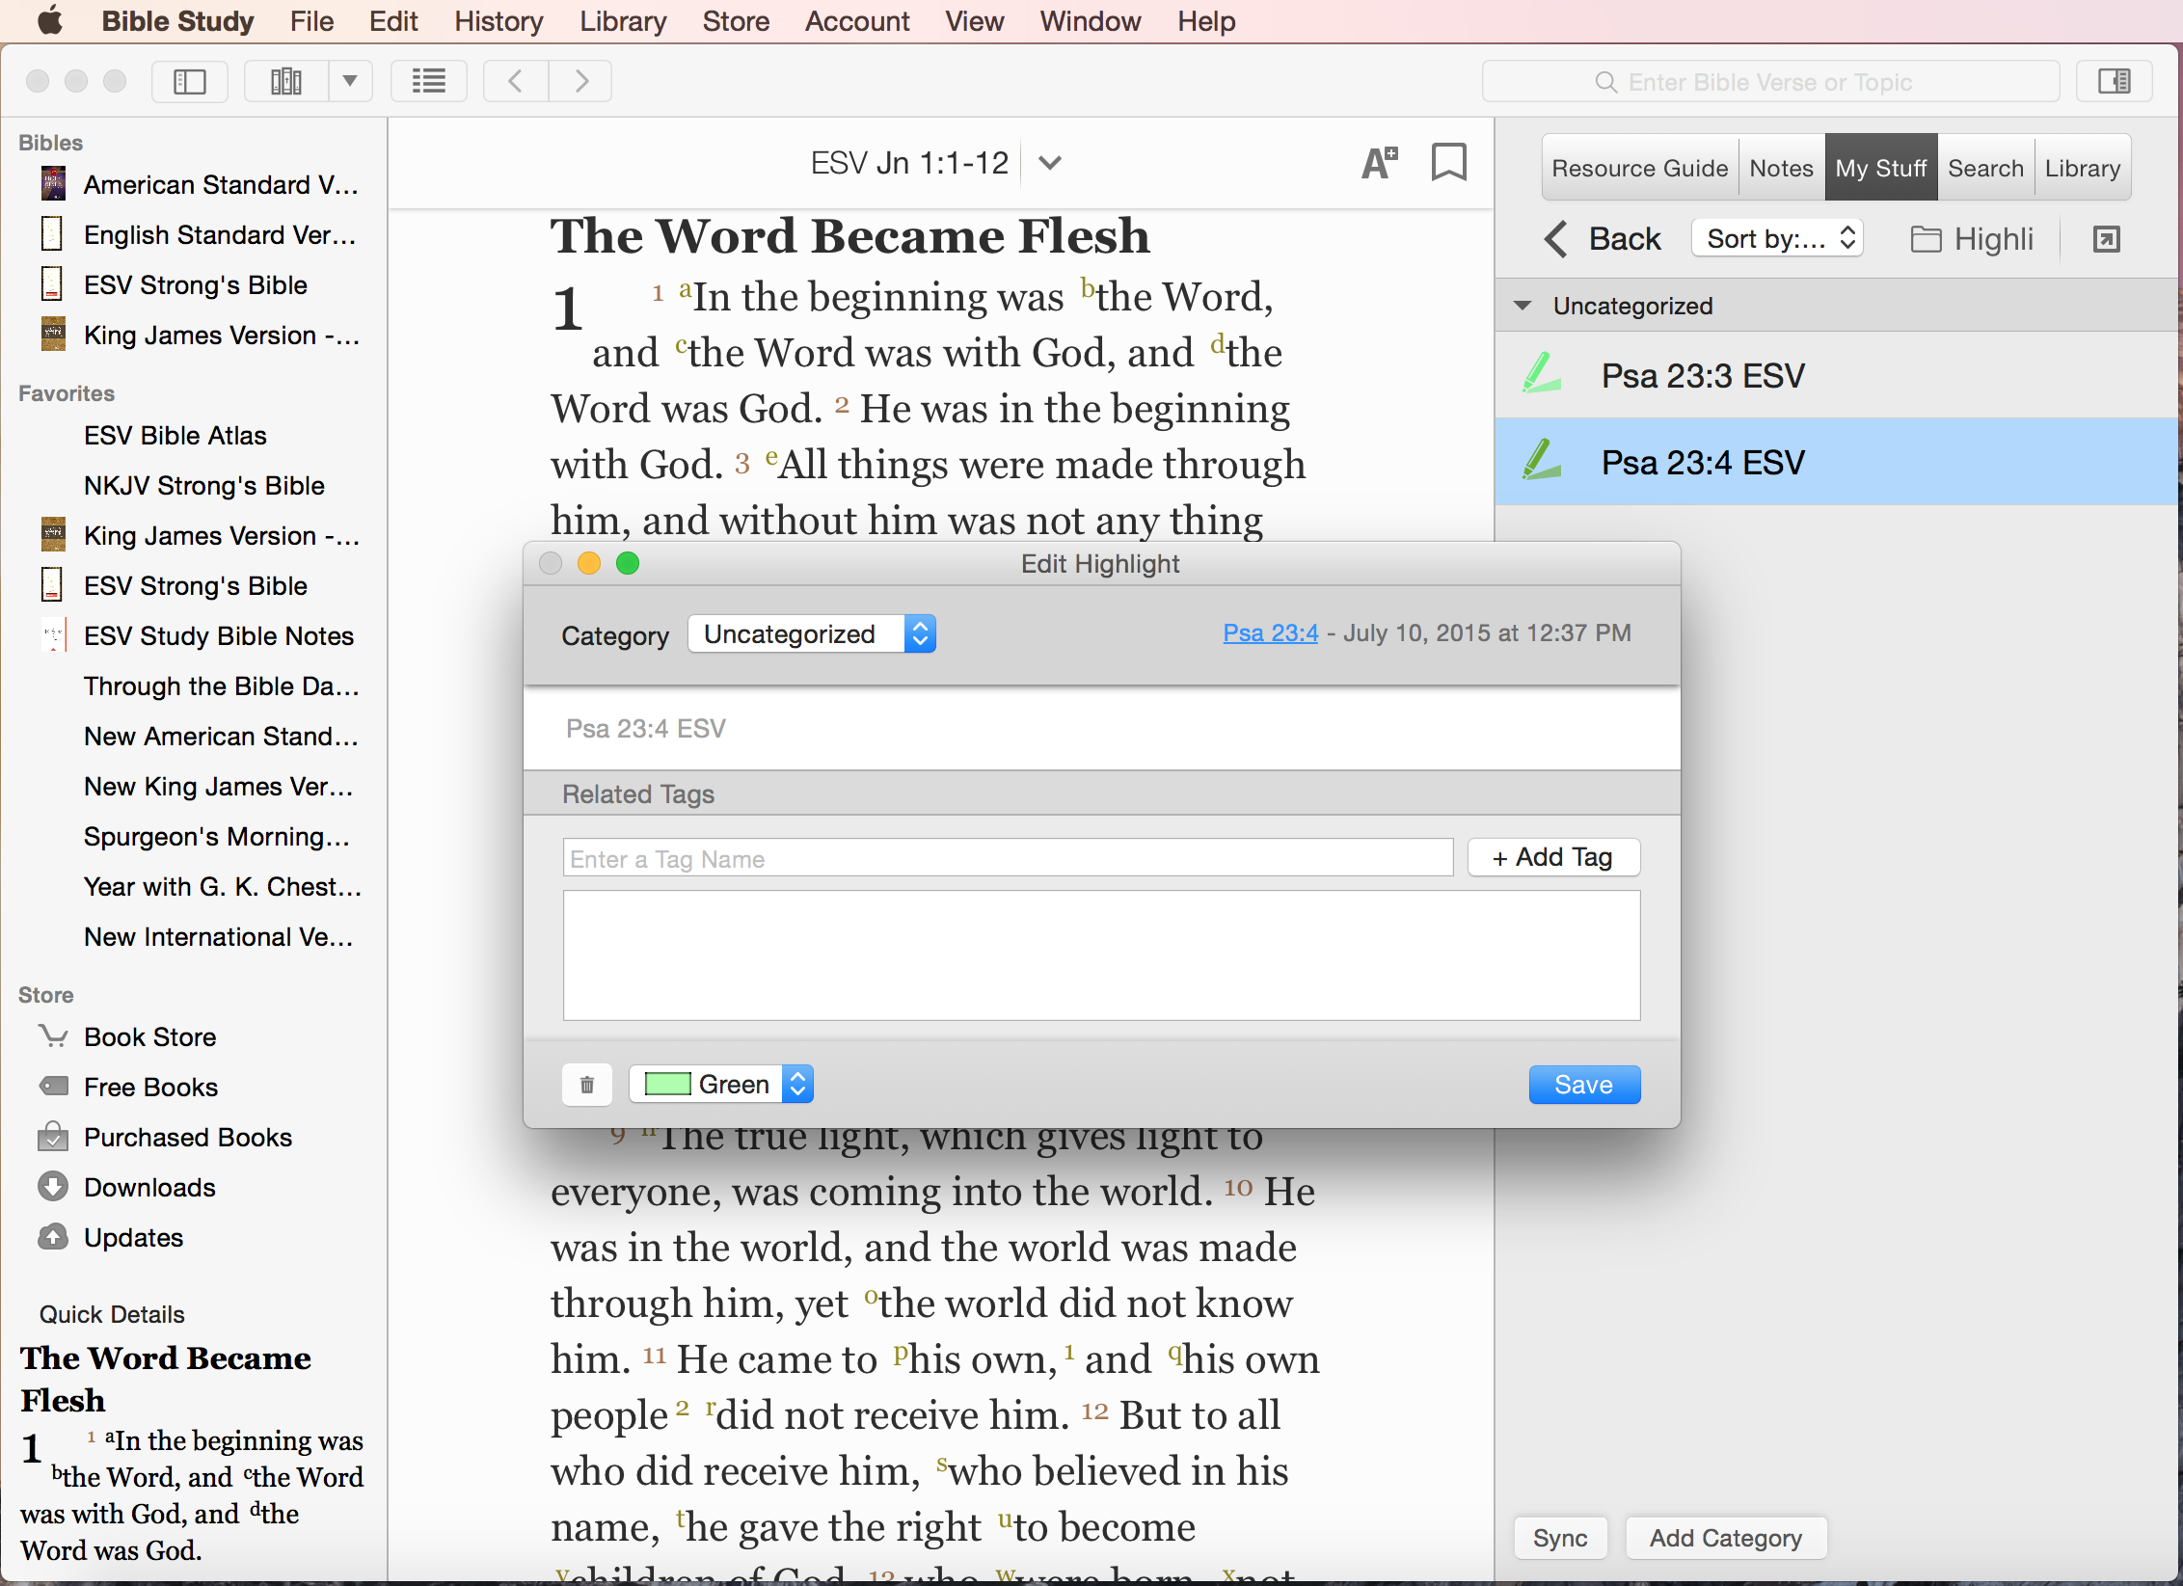
Task: Click the green color swatch
Action: point(667,1085)
